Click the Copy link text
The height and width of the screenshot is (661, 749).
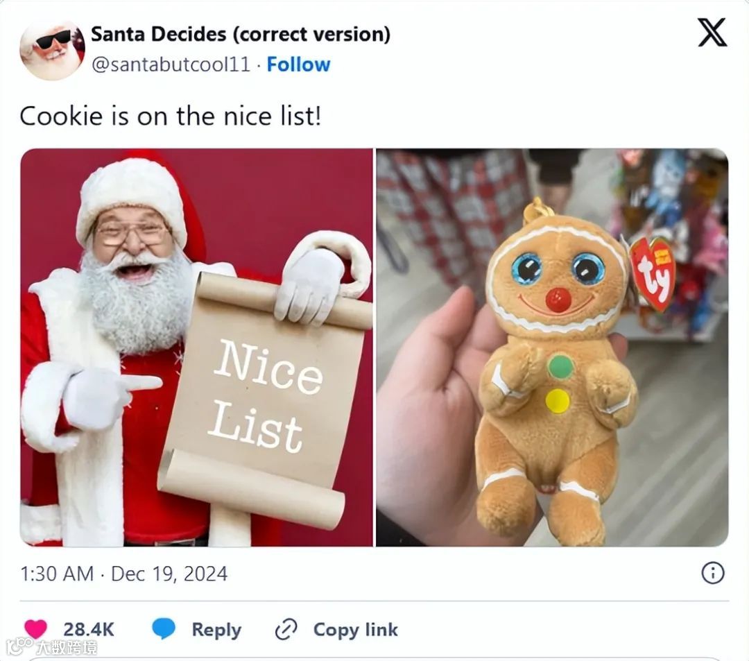click(355, 630)
